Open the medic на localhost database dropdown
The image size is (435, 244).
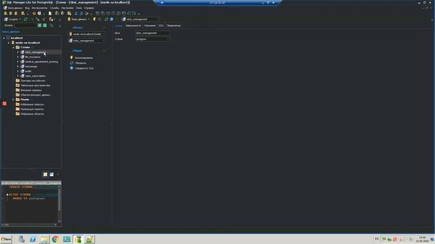[87, 34]
